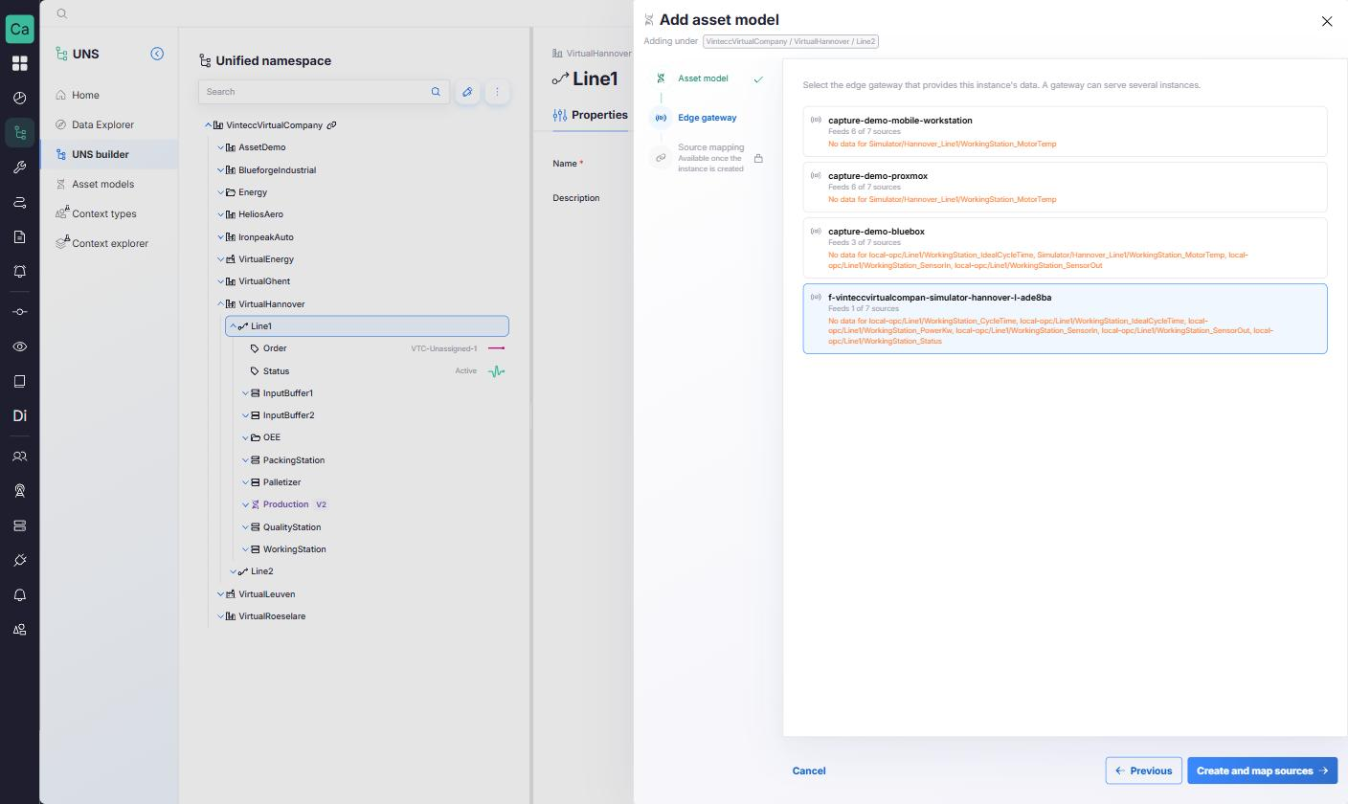1348x804 pixels.
Task: Open the users icon in left rail
Action: coord(19,457)
